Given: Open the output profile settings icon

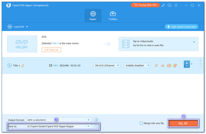Looking at the screenshot, I should [x=96, y=120].
